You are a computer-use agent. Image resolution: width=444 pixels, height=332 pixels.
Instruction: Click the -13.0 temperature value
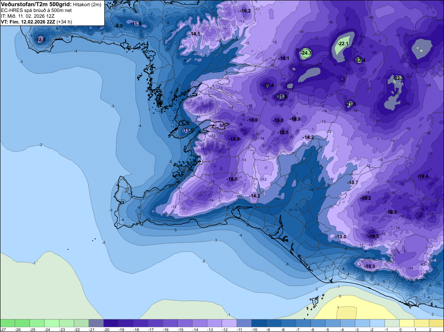341,237
